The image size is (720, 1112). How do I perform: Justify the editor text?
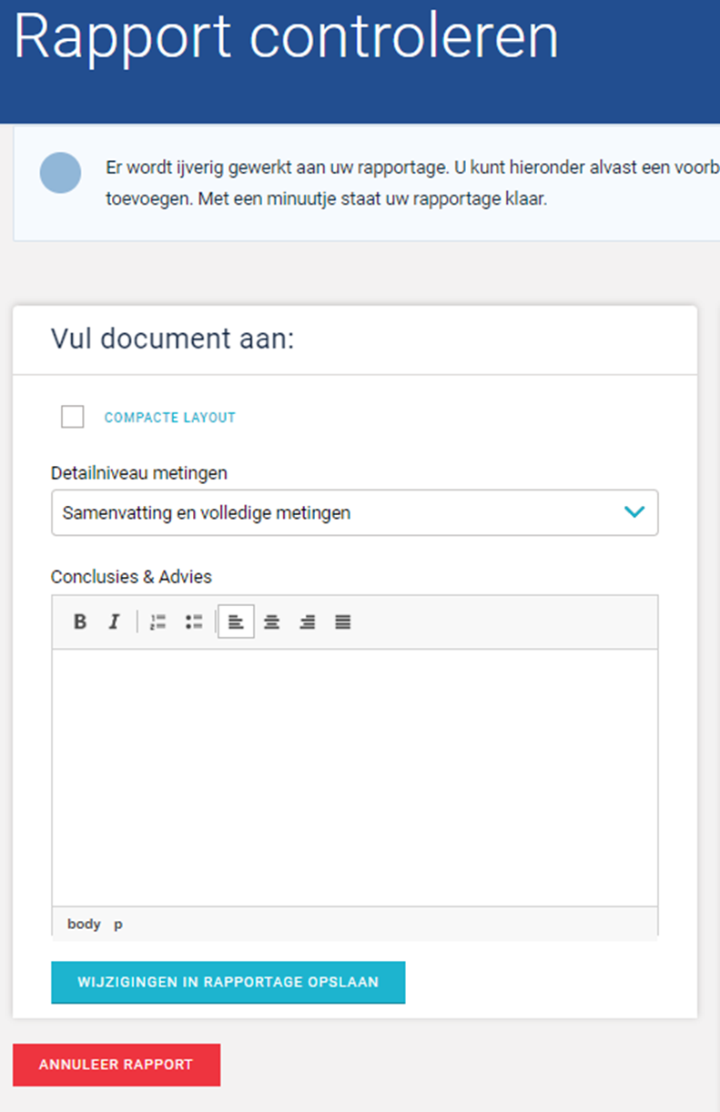point(343,622)
